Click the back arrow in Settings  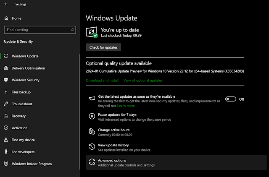pyautogui.click(x=6, y=4)
